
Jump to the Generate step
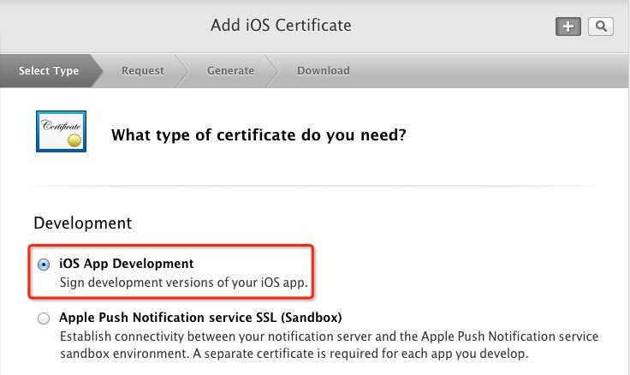point(230,70)
